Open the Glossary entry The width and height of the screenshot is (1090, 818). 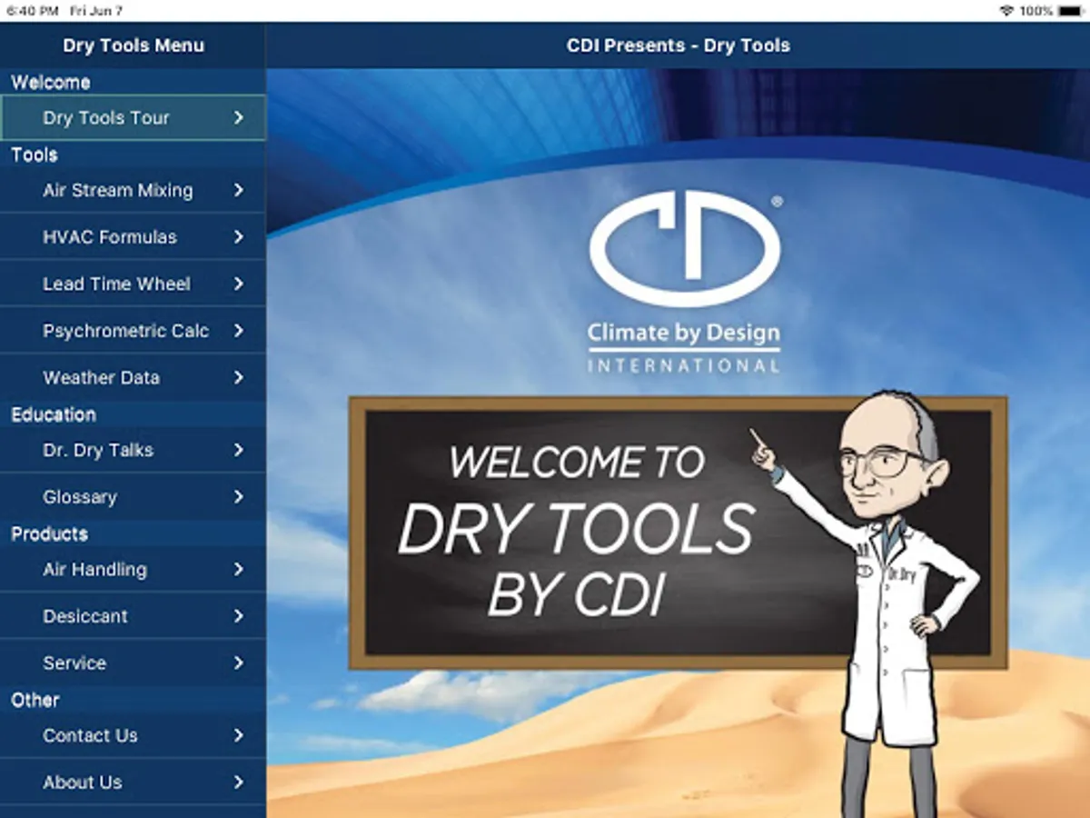tap(133, 497)
